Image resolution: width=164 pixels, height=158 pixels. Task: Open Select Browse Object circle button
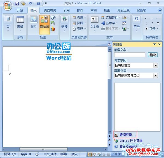[x=109, y=140]
